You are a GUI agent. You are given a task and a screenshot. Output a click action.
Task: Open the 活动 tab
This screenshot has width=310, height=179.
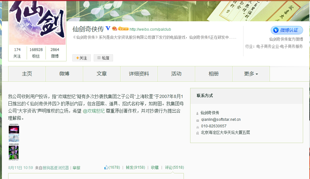coord(176,74)
